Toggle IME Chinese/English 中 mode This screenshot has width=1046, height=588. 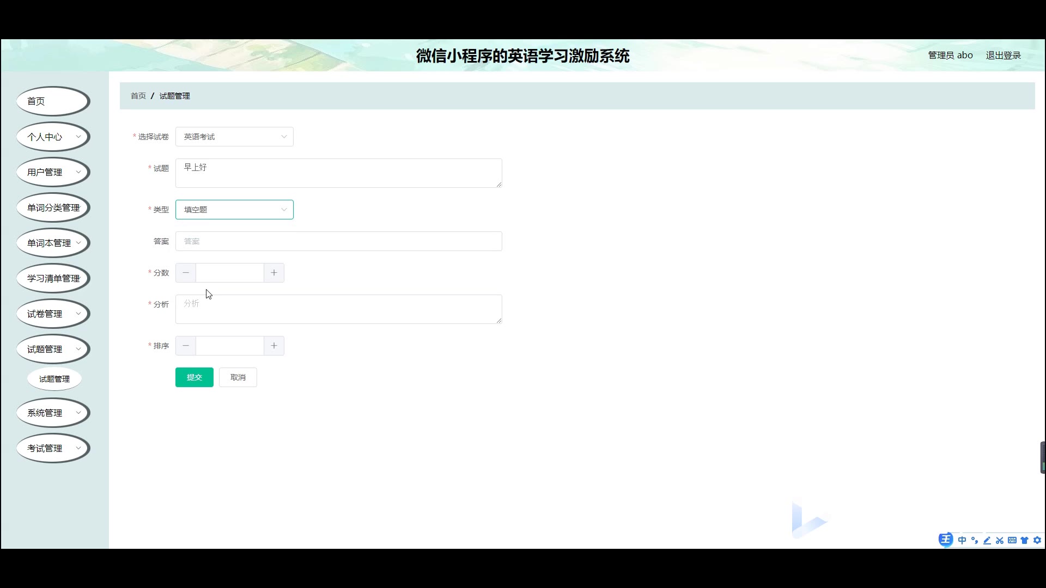(x=962, y=540)
